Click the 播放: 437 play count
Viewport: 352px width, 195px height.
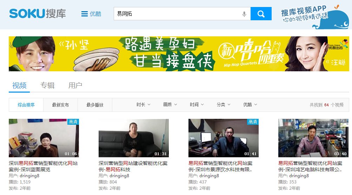click(198, 182)
